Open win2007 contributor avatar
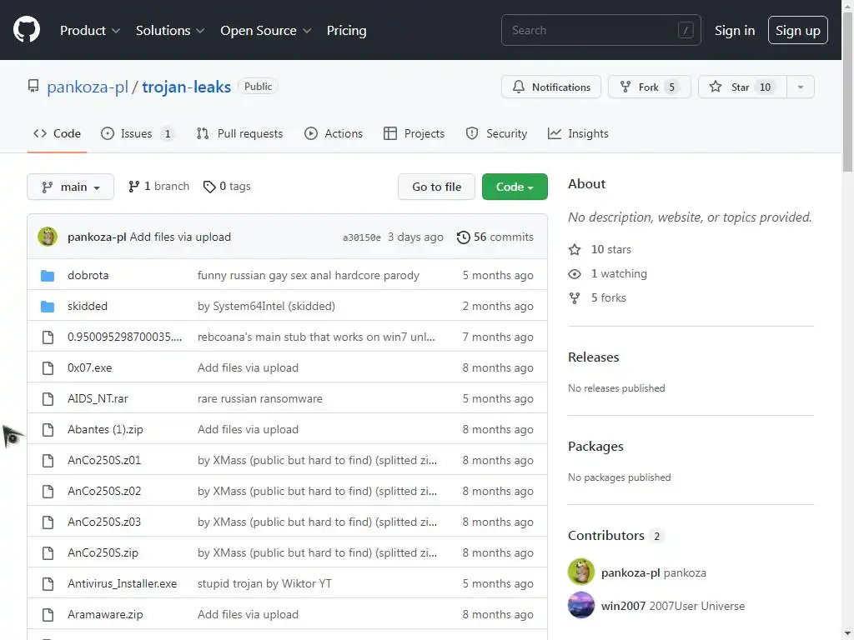 (581, 605)
